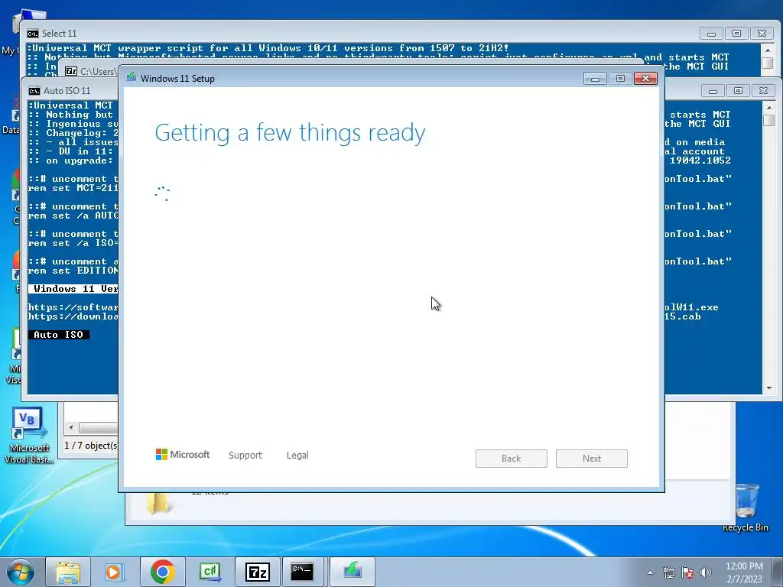Click scroll-up arrow in Auto ISO 11 console
This screenshot has height=587, width=783.
[x=769, y=107]
